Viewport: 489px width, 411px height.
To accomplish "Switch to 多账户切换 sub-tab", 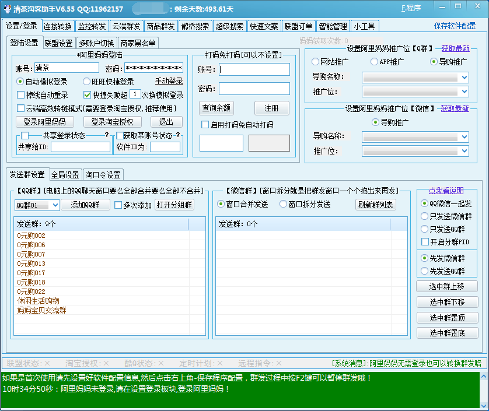I will [96, 43].
